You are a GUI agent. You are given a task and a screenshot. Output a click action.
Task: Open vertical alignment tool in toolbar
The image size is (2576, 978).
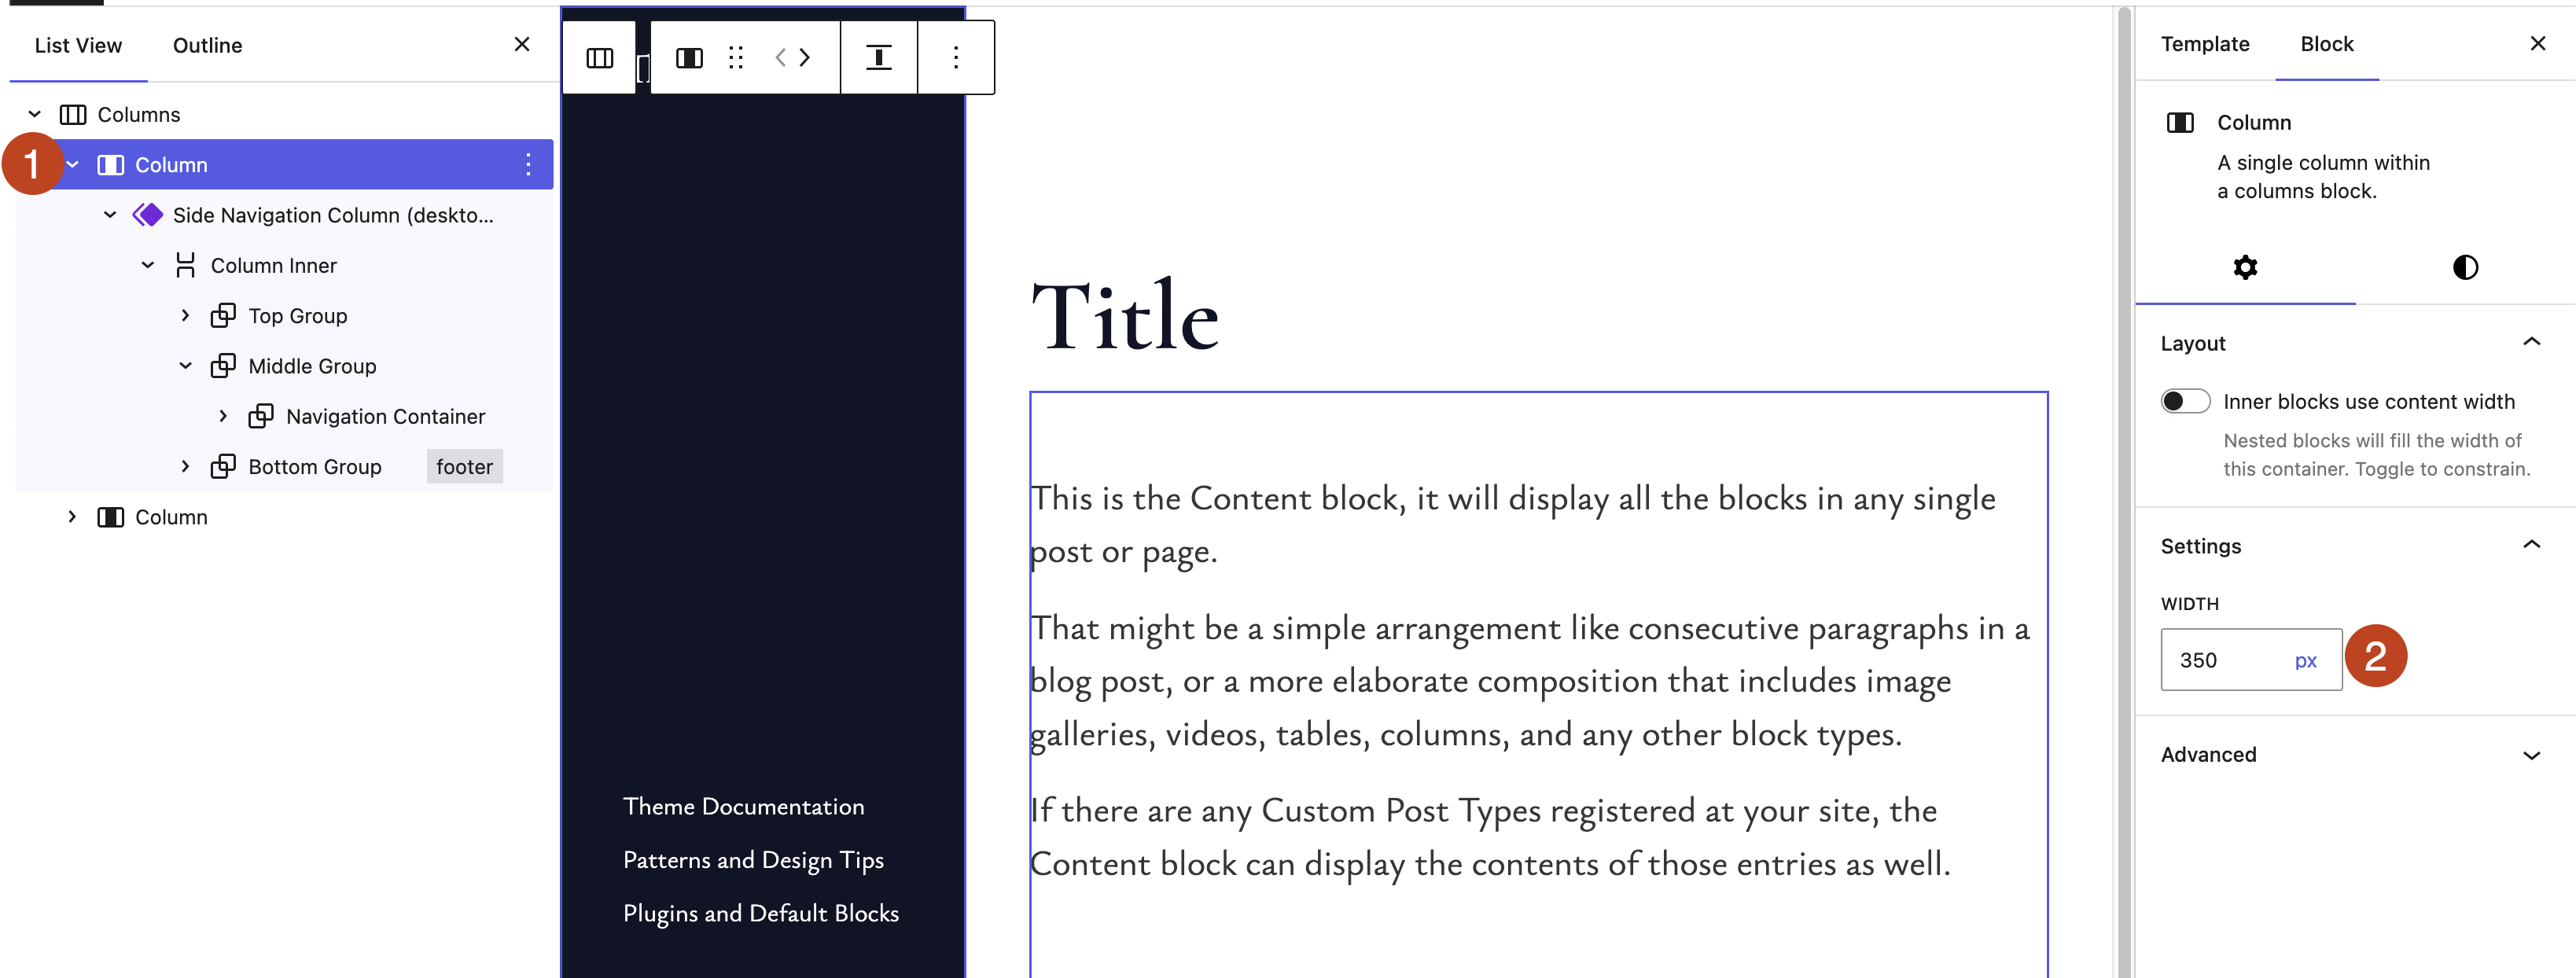point(878,58)
